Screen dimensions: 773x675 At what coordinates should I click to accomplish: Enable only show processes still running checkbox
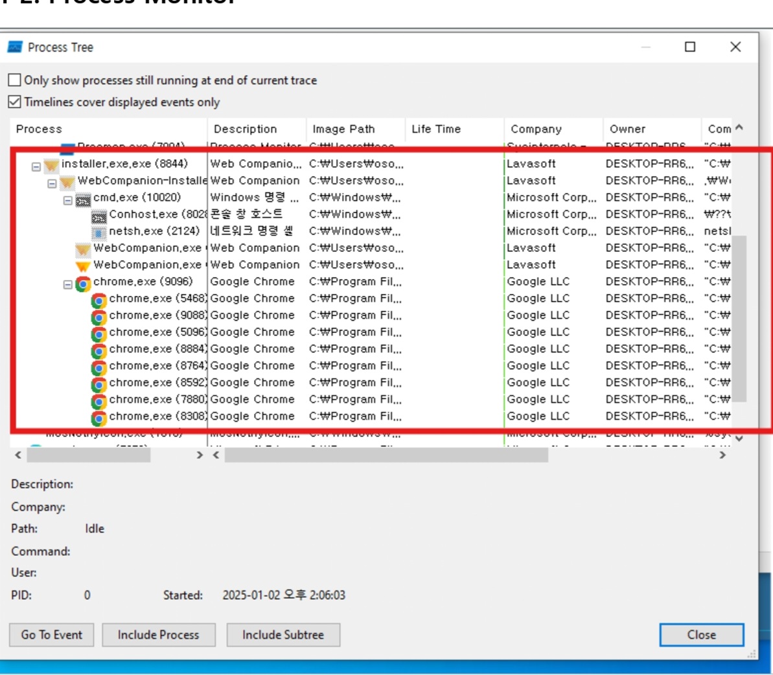point(14,80)
